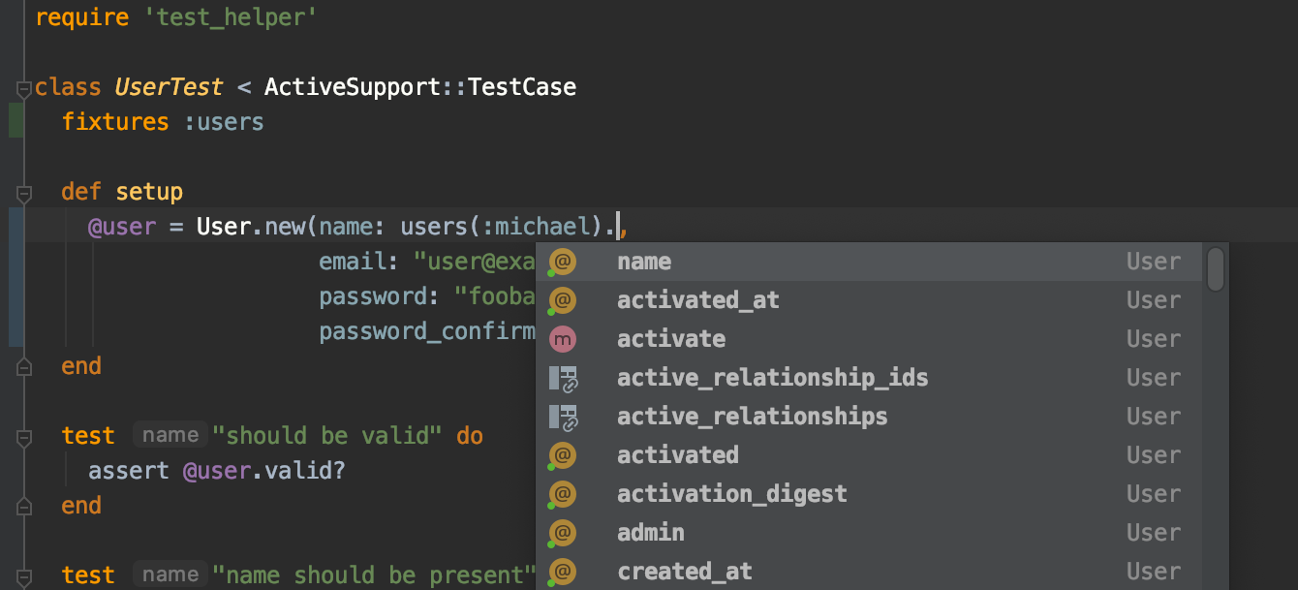Collapse the "should be valid" test block
Viewport: 1298px width, 590px height.
coord(23,436)
